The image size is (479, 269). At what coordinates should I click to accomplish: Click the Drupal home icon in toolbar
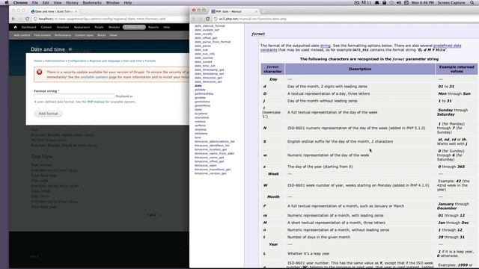point(15,27)
